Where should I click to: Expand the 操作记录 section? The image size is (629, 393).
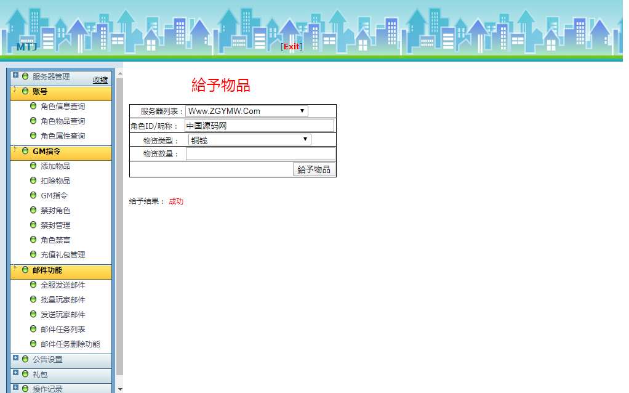coord(16,389)
